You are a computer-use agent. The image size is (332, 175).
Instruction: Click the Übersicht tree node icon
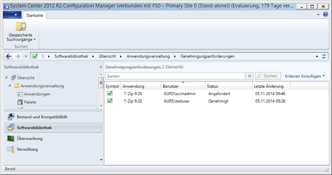(x=14, y=78)
